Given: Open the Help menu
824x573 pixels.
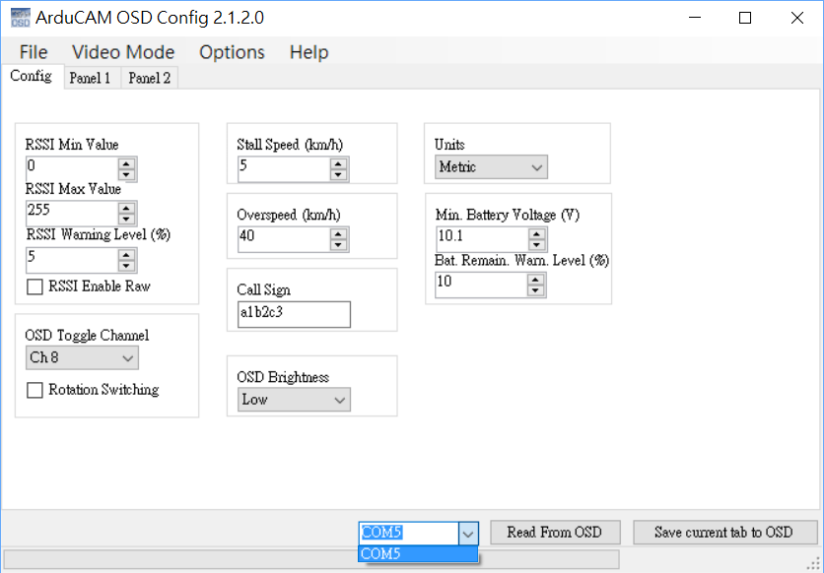Looking at the screenshot, I should 309,52.
